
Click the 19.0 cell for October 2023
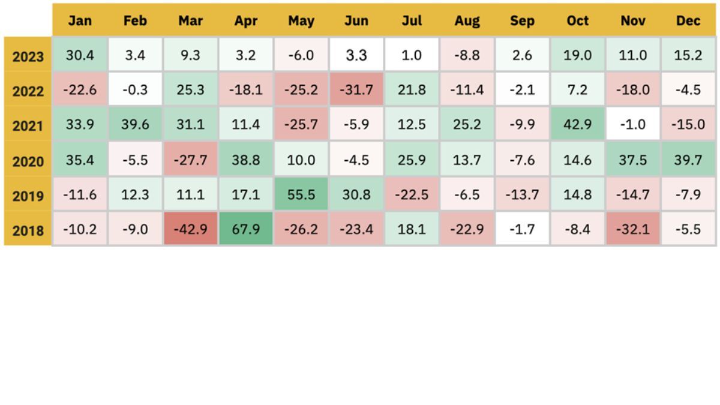[577, 55]
